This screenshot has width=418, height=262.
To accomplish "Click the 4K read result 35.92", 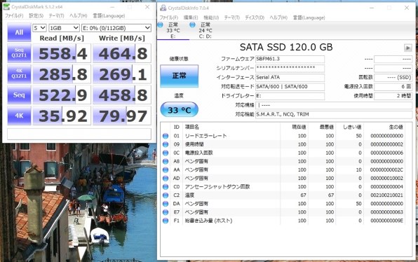I will pos(62,116).
